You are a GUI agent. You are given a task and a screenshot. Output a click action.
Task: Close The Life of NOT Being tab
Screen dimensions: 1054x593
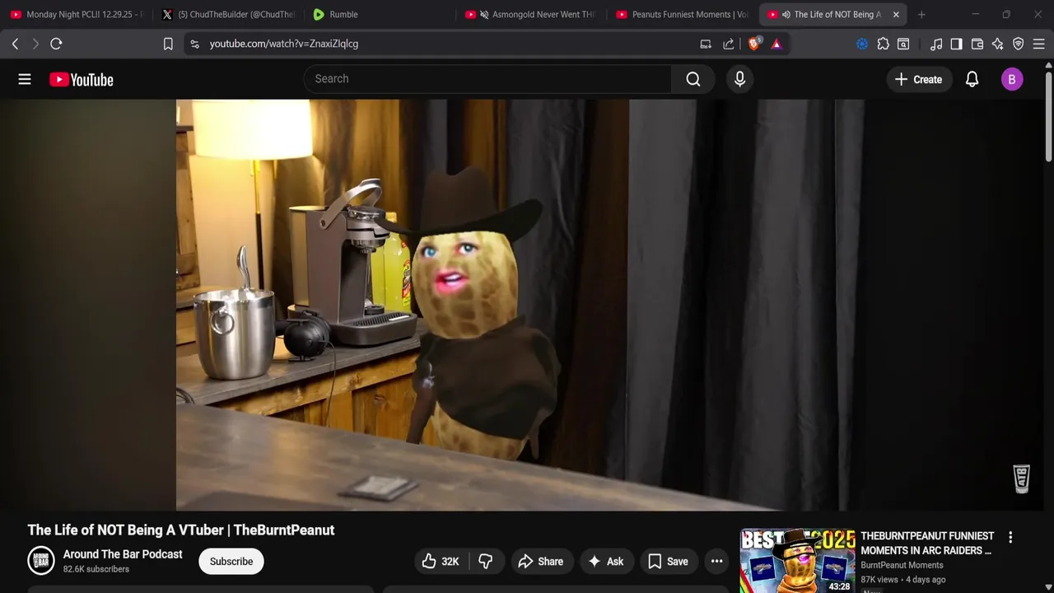pos(896,14)
